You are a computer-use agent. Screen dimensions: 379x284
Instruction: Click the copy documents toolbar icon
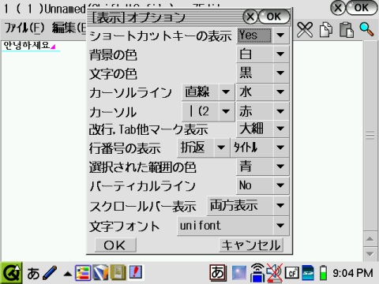tap(326, 29)
